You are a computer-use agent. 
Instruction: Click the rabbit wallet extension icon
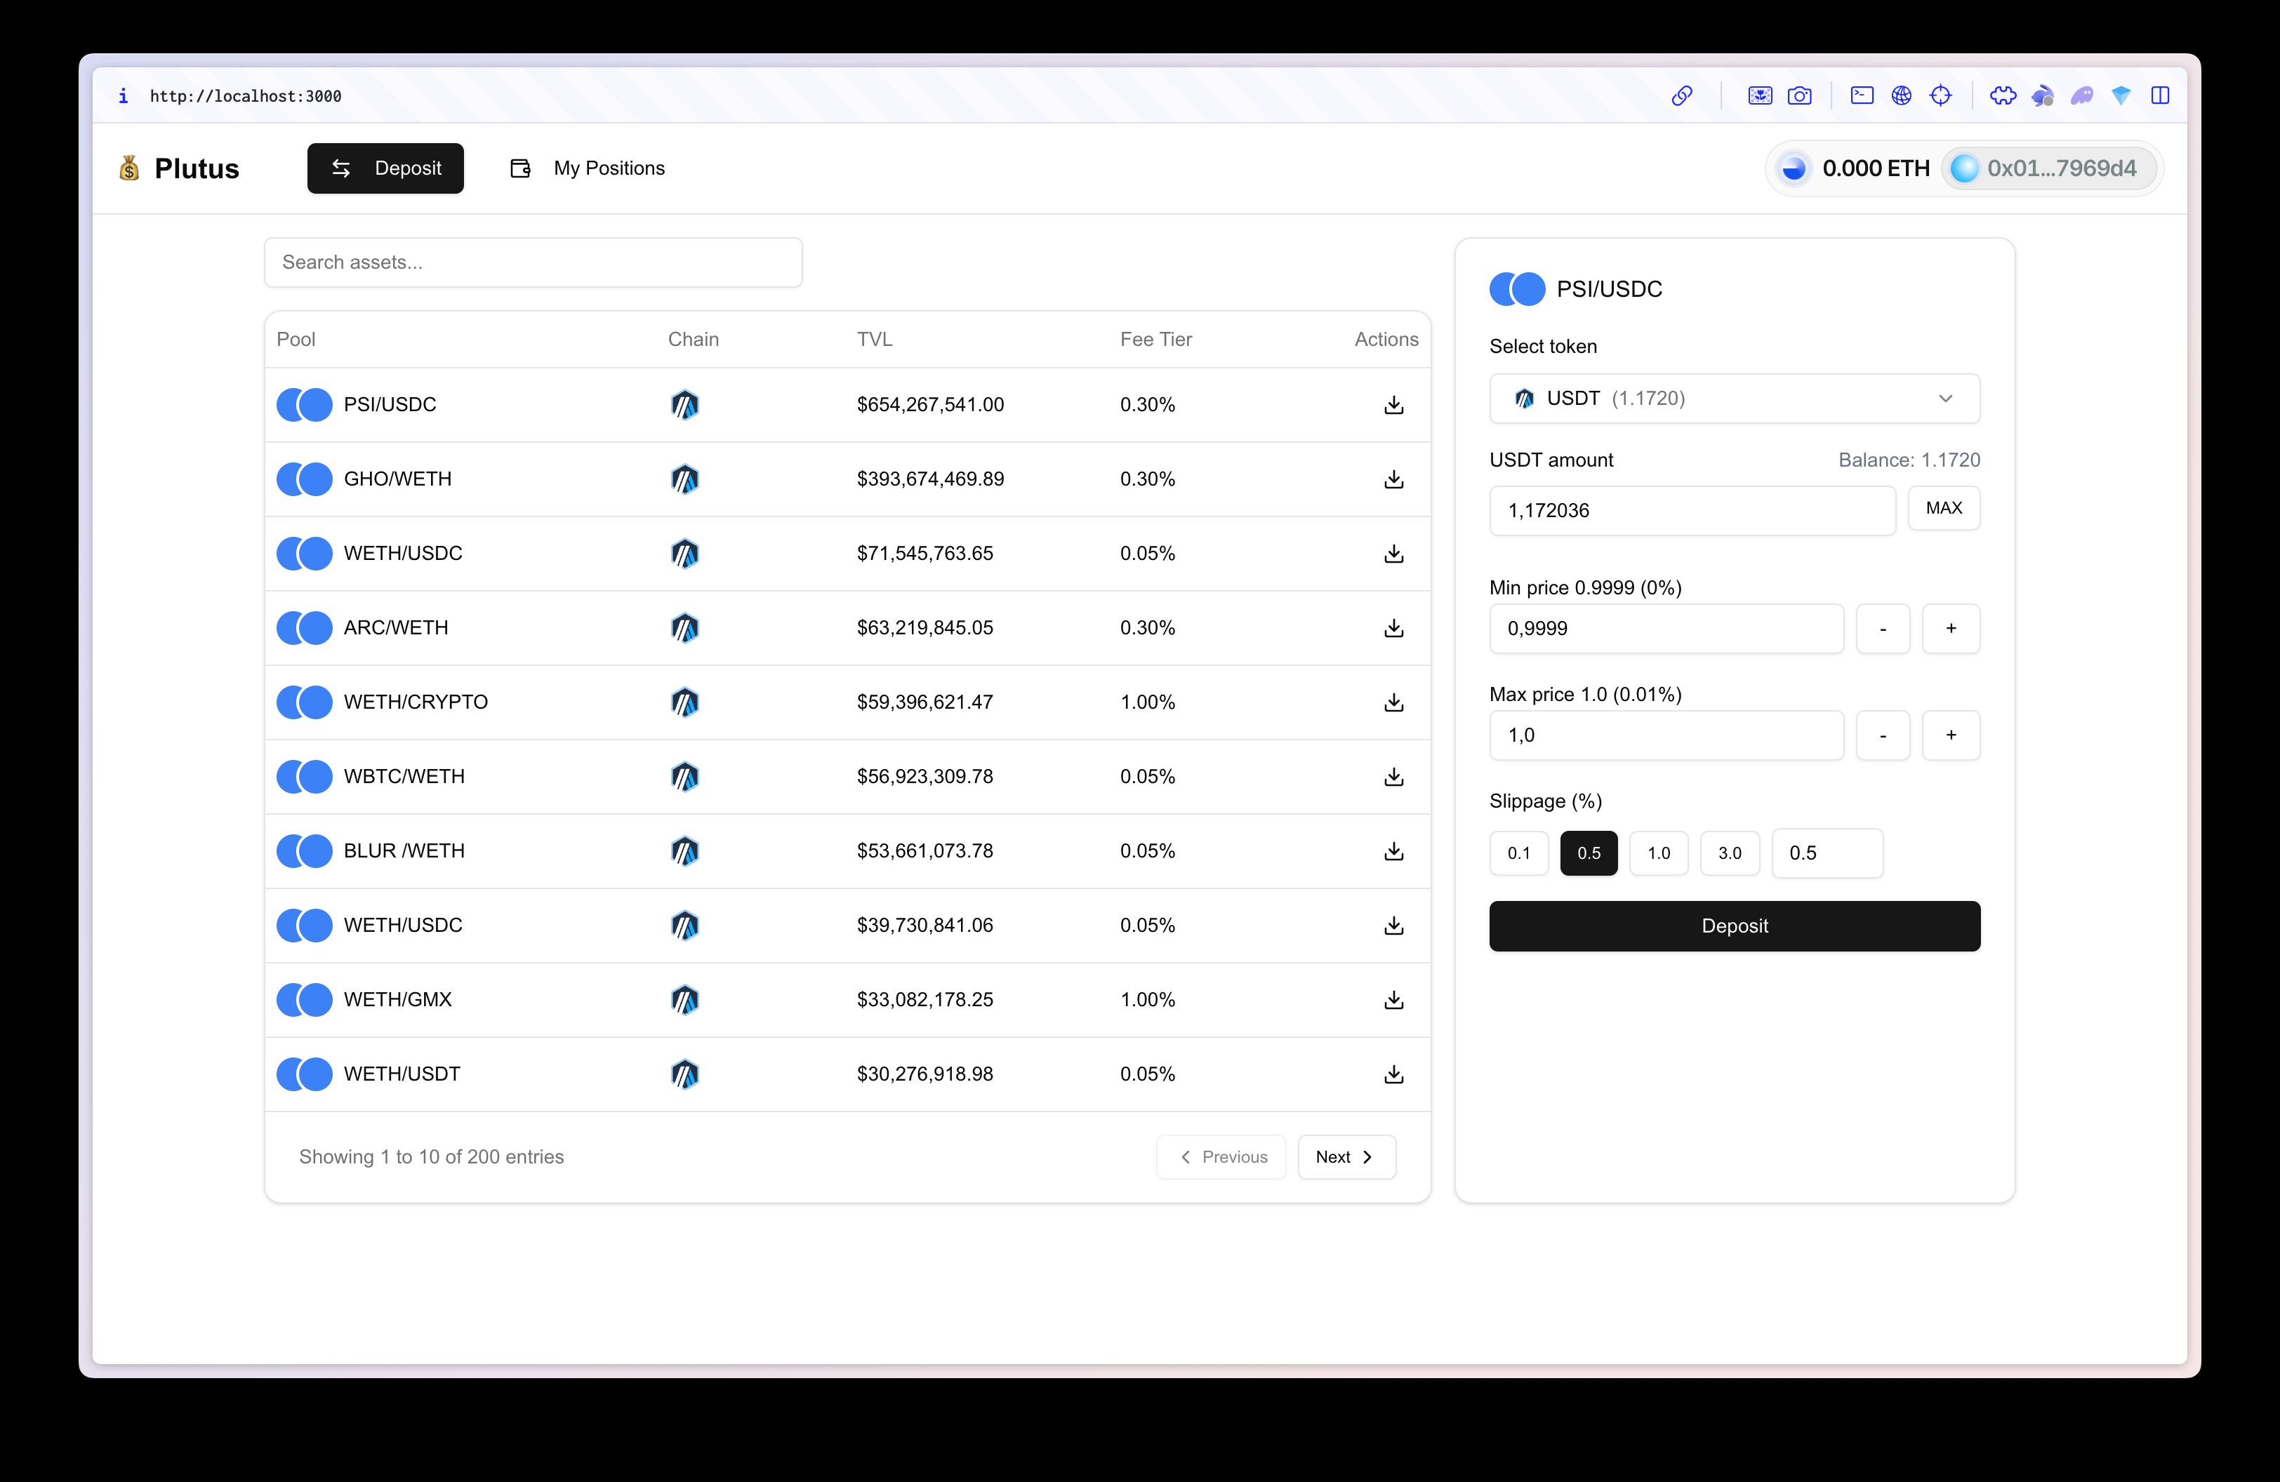(x=2043, y=95)
